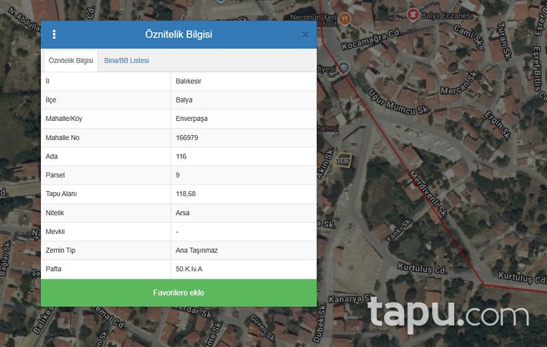547x347 pixels.
Task: Close the Öznitelik Bilgisi panel
Action: tap(305, 34)
